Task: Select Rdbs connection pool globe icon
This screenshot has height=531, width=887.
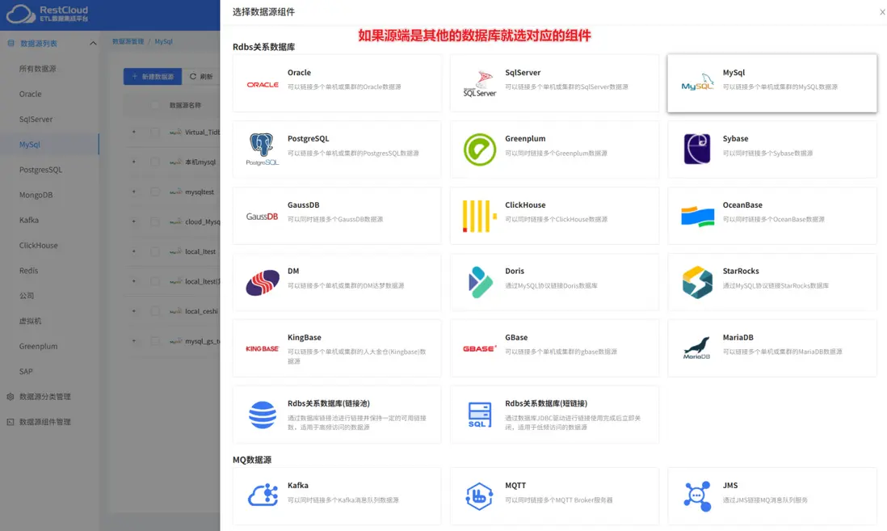Action: click(x=263, y=415)
